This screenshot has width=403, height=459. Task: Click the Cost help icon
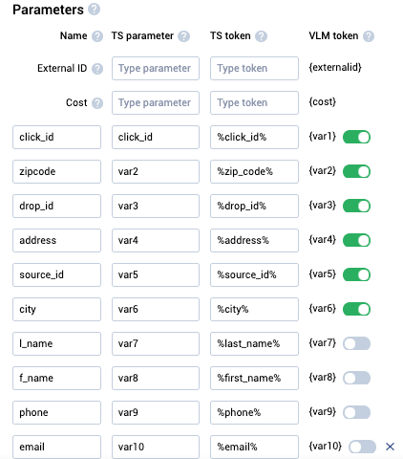97,103
